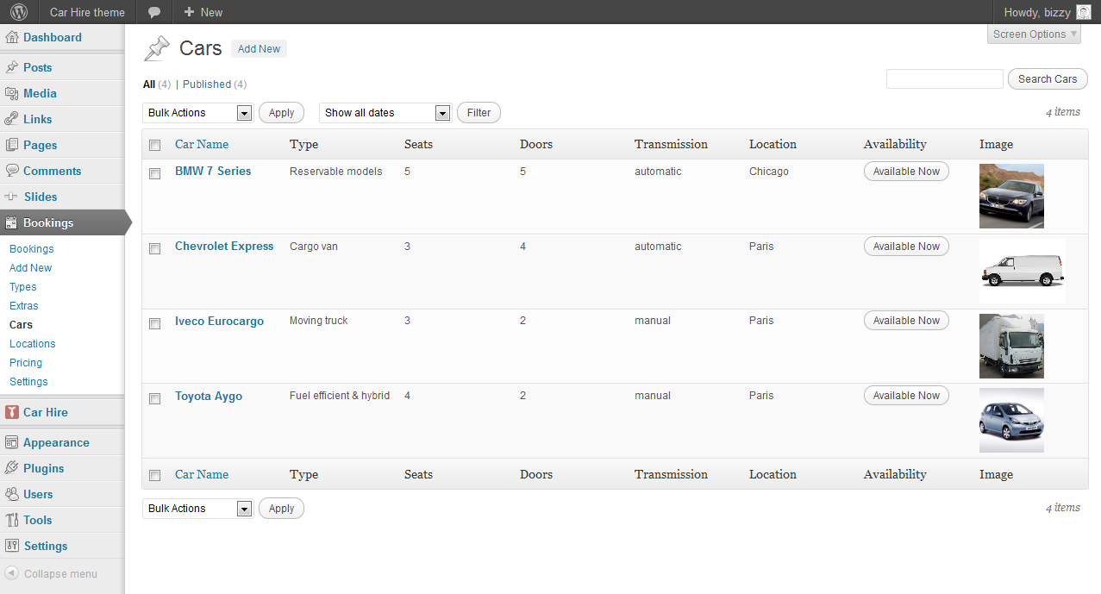The width and height of the screenshot is (1101, 594).
Task: Click the Tools icon in sidebar
Action: point(12,520)
